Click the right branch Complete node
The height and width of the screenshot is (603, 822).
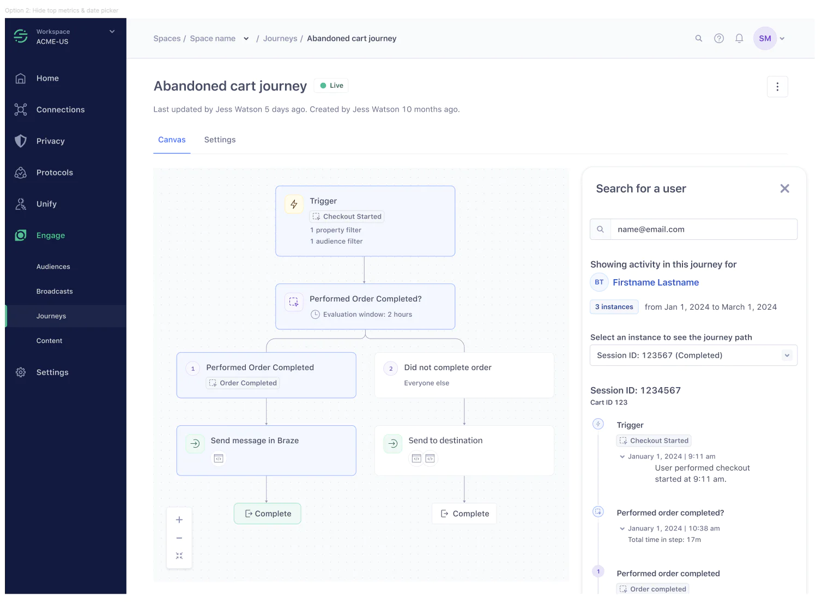pyautogui.click(x=464, y=514)
